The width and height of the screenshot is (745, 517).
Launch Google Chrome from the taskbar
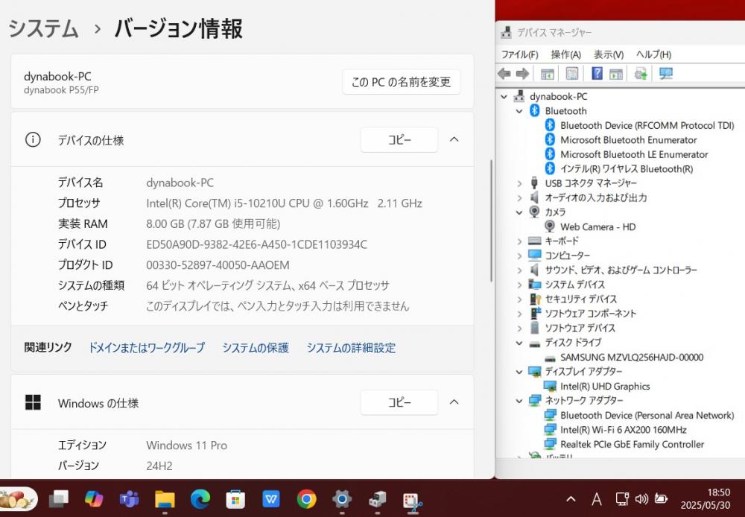tap(306, 499)
